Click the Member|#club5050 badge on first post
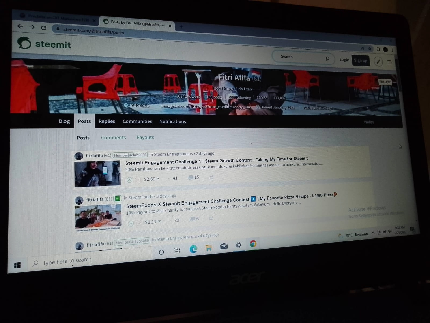The width and height of the screenshot is (430, 323). tap(130, 155)
